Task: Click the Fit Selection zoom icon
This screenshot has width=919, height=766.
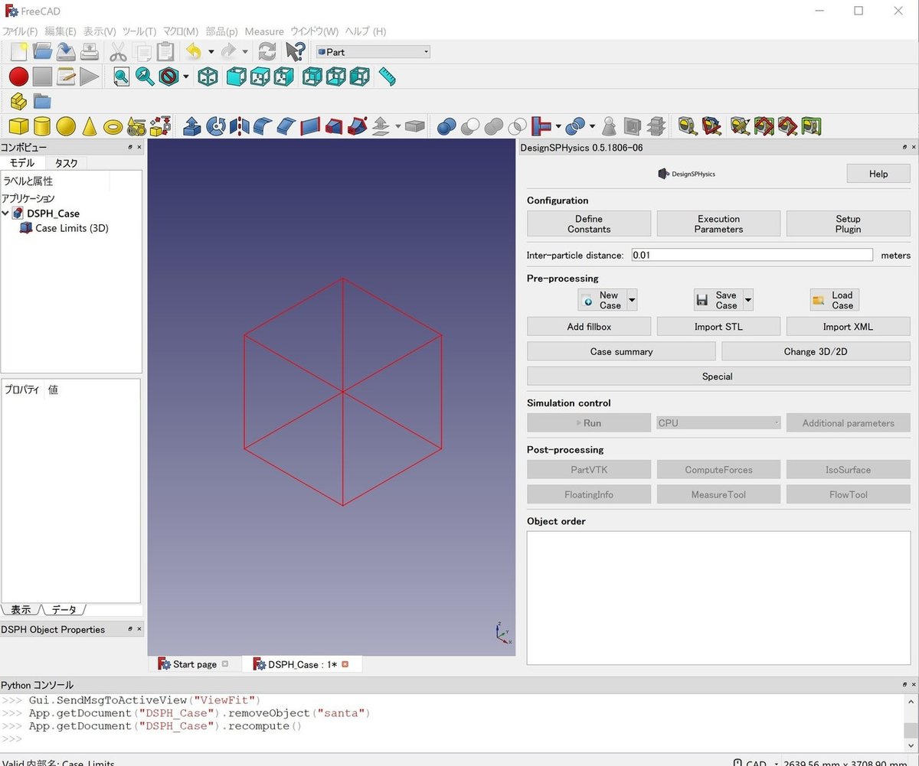Action: [145, 77]
